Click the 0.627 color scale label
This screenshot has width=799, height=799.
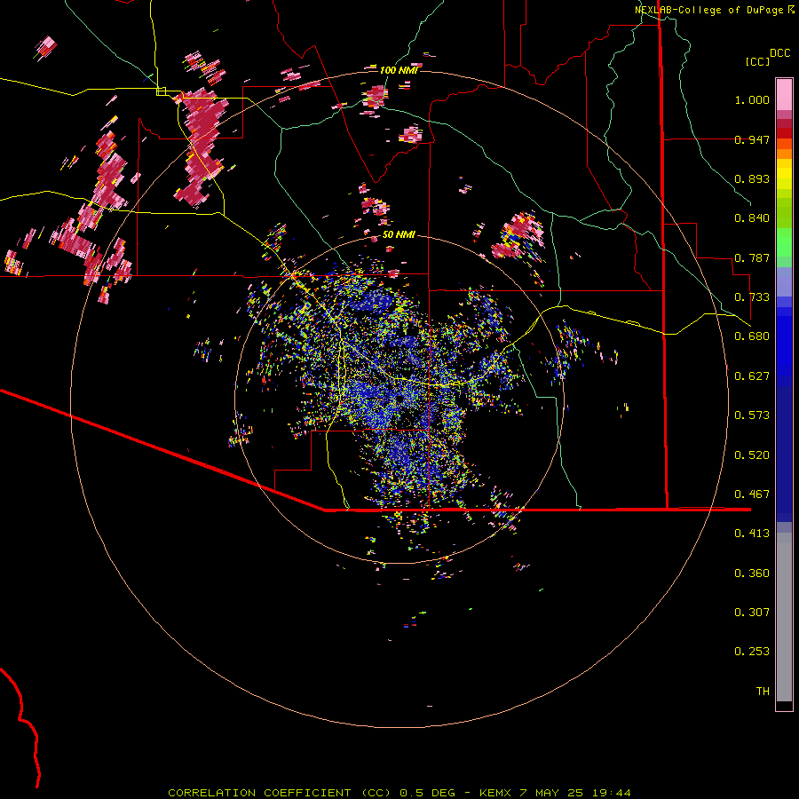click(752, 376)
